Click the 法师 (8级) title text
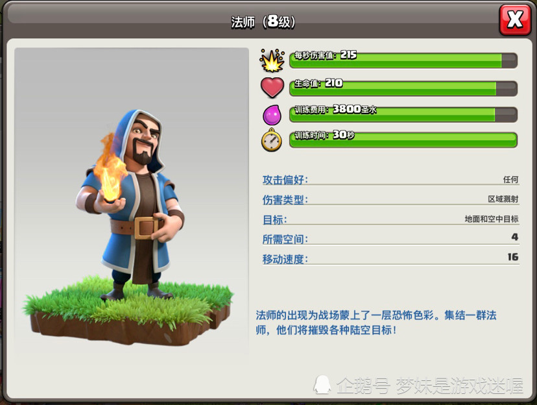 click(263, 21)
